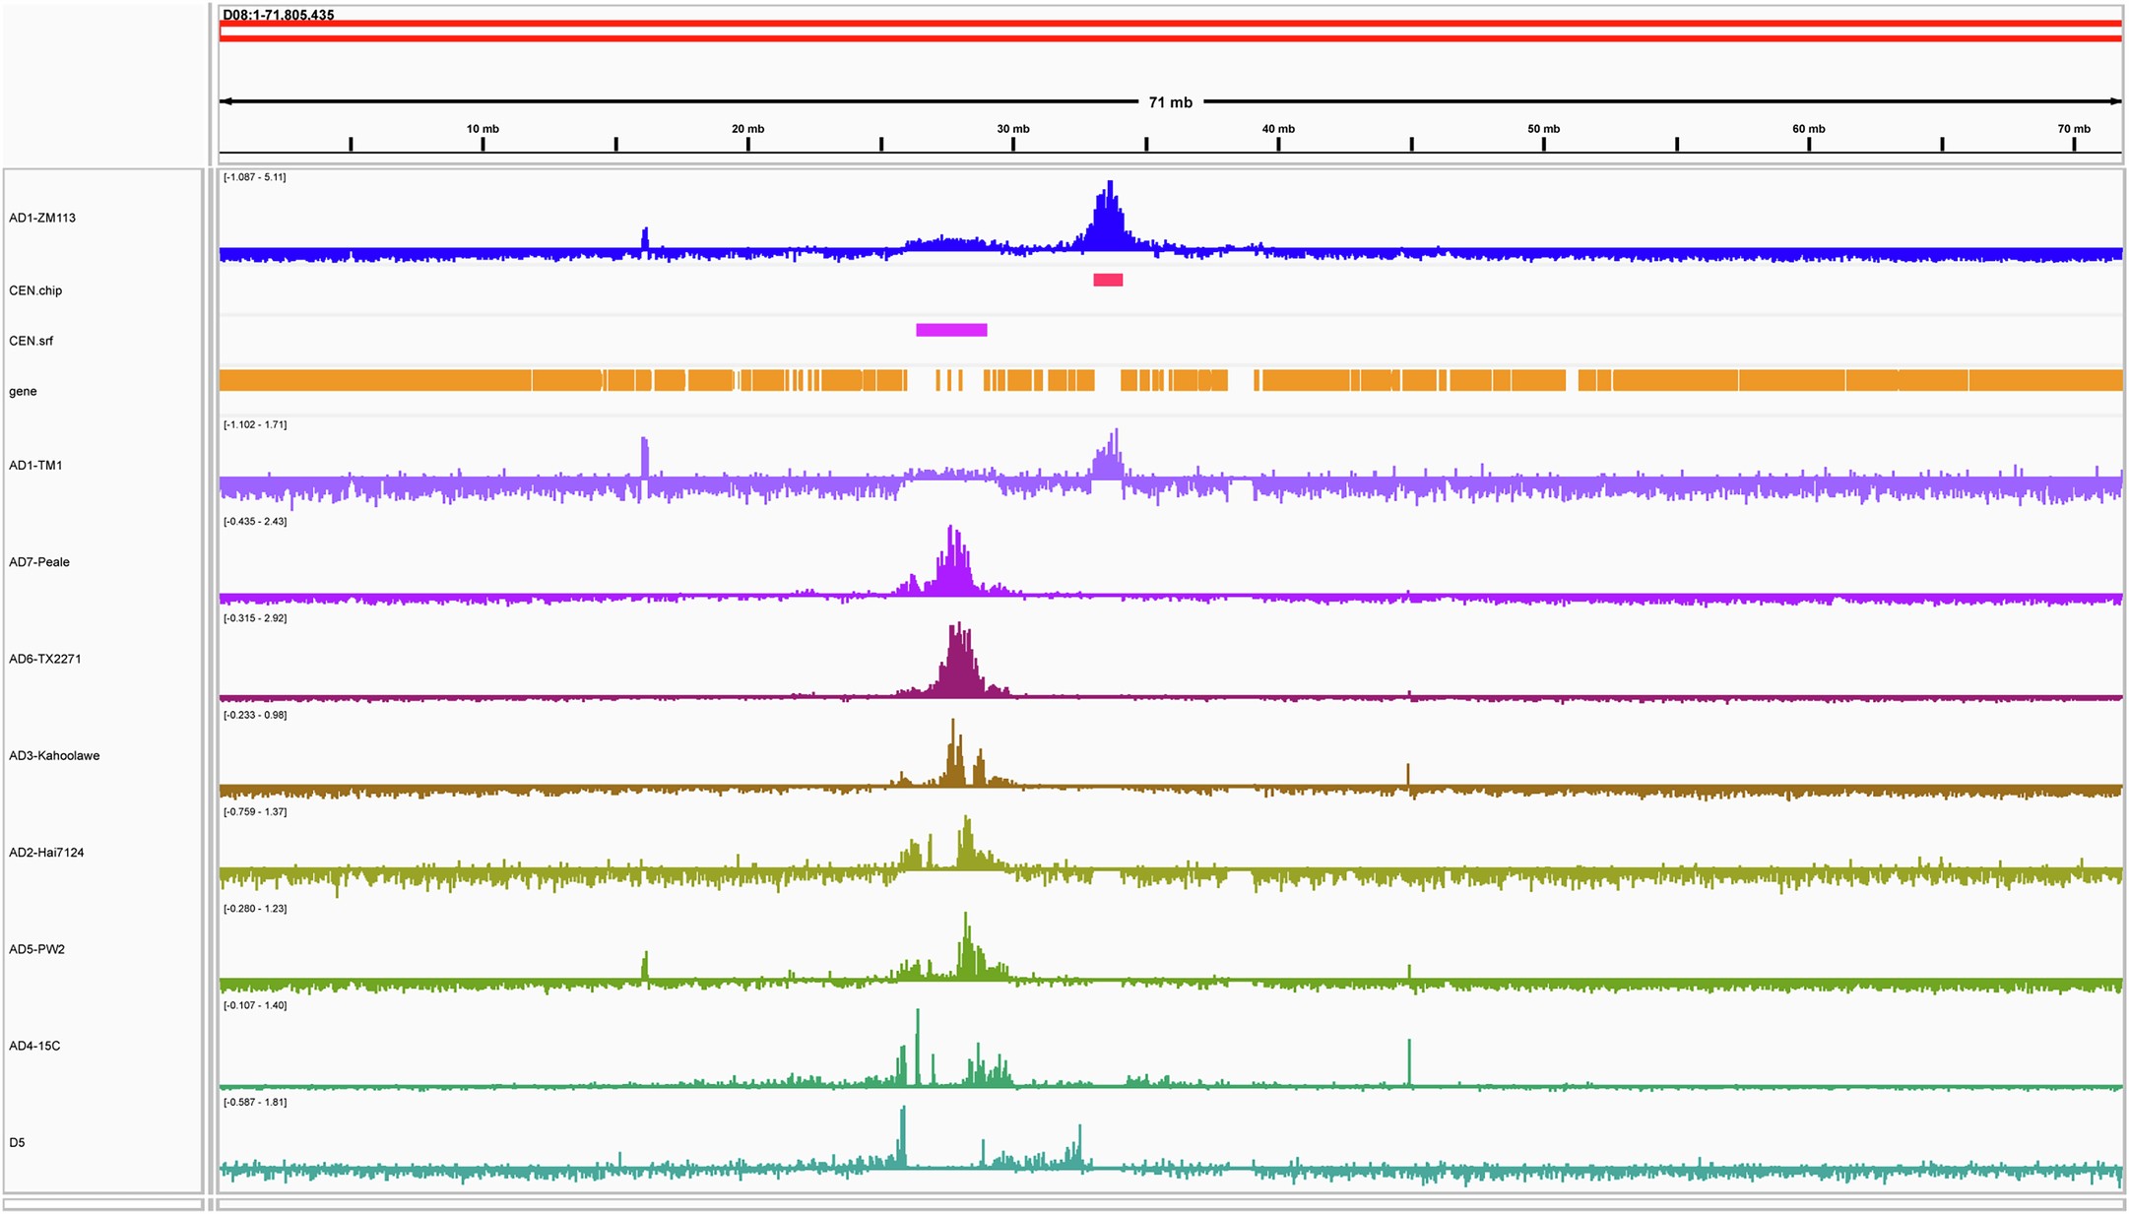Click the magenta CEN.srf feature block
Image resolution: width=2129 pixels, height=1214 pixels.
click(x=951, y=330)
